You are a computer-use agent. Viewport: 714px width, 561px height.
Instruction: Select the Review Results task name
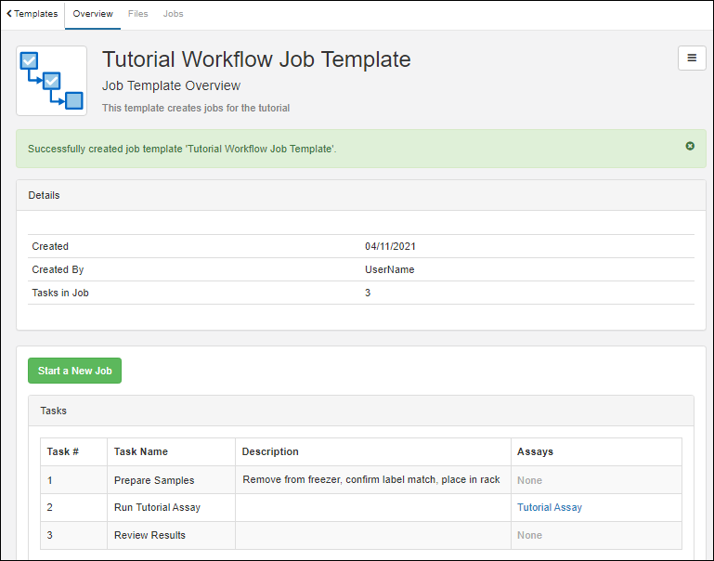click(x=149, y=535)
